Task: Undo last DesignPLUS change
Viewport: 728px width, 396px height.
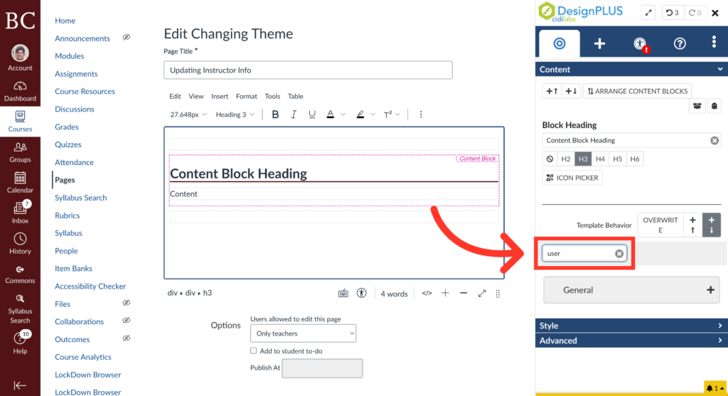Action: click(x=672, y=13)
